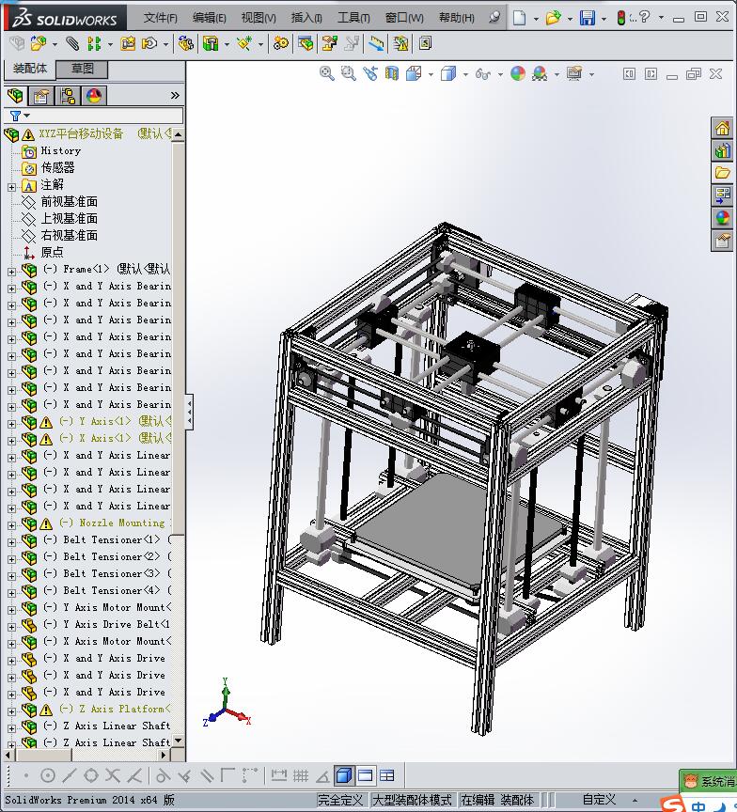Open the 工具(T) menu
The image size is (737, 812).
pyautogui.click(x=353, y=18)
